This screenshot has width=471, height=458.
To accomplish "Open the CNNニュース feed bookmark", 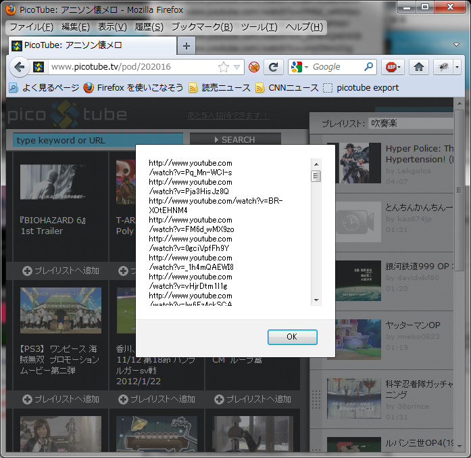I will pyautogui.click(x=287, y=88).
